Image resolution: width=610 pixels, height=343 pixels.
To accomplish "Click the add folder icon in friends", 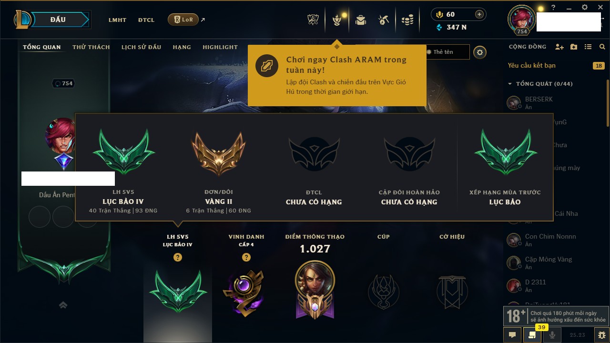I will pos(574,47).
